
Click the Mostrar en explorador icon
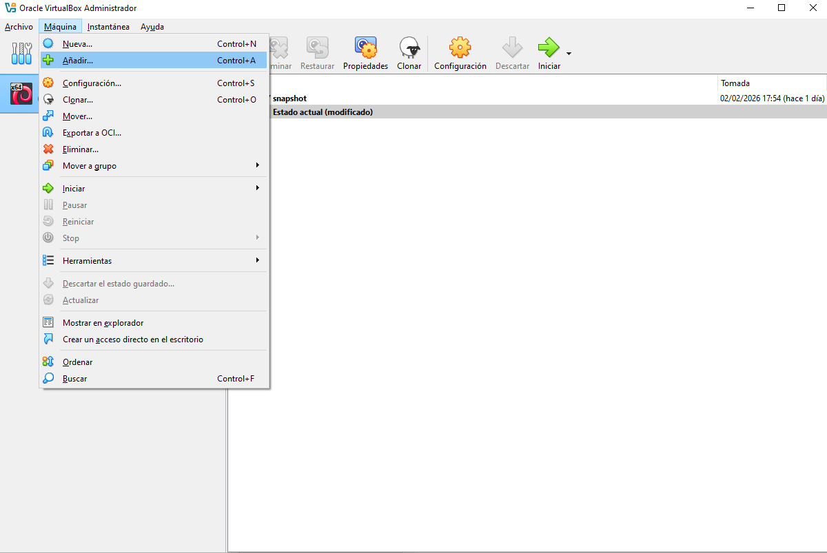(48, 322)
